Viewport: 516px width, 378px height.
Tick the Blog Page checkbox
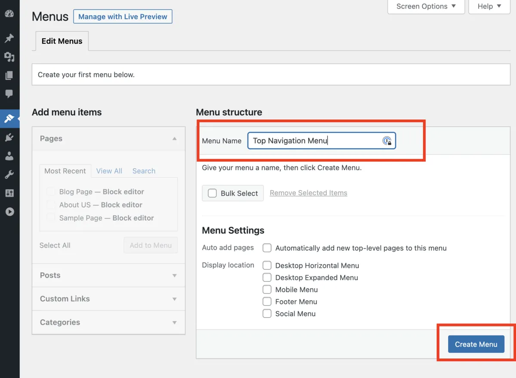pos(51,191)
